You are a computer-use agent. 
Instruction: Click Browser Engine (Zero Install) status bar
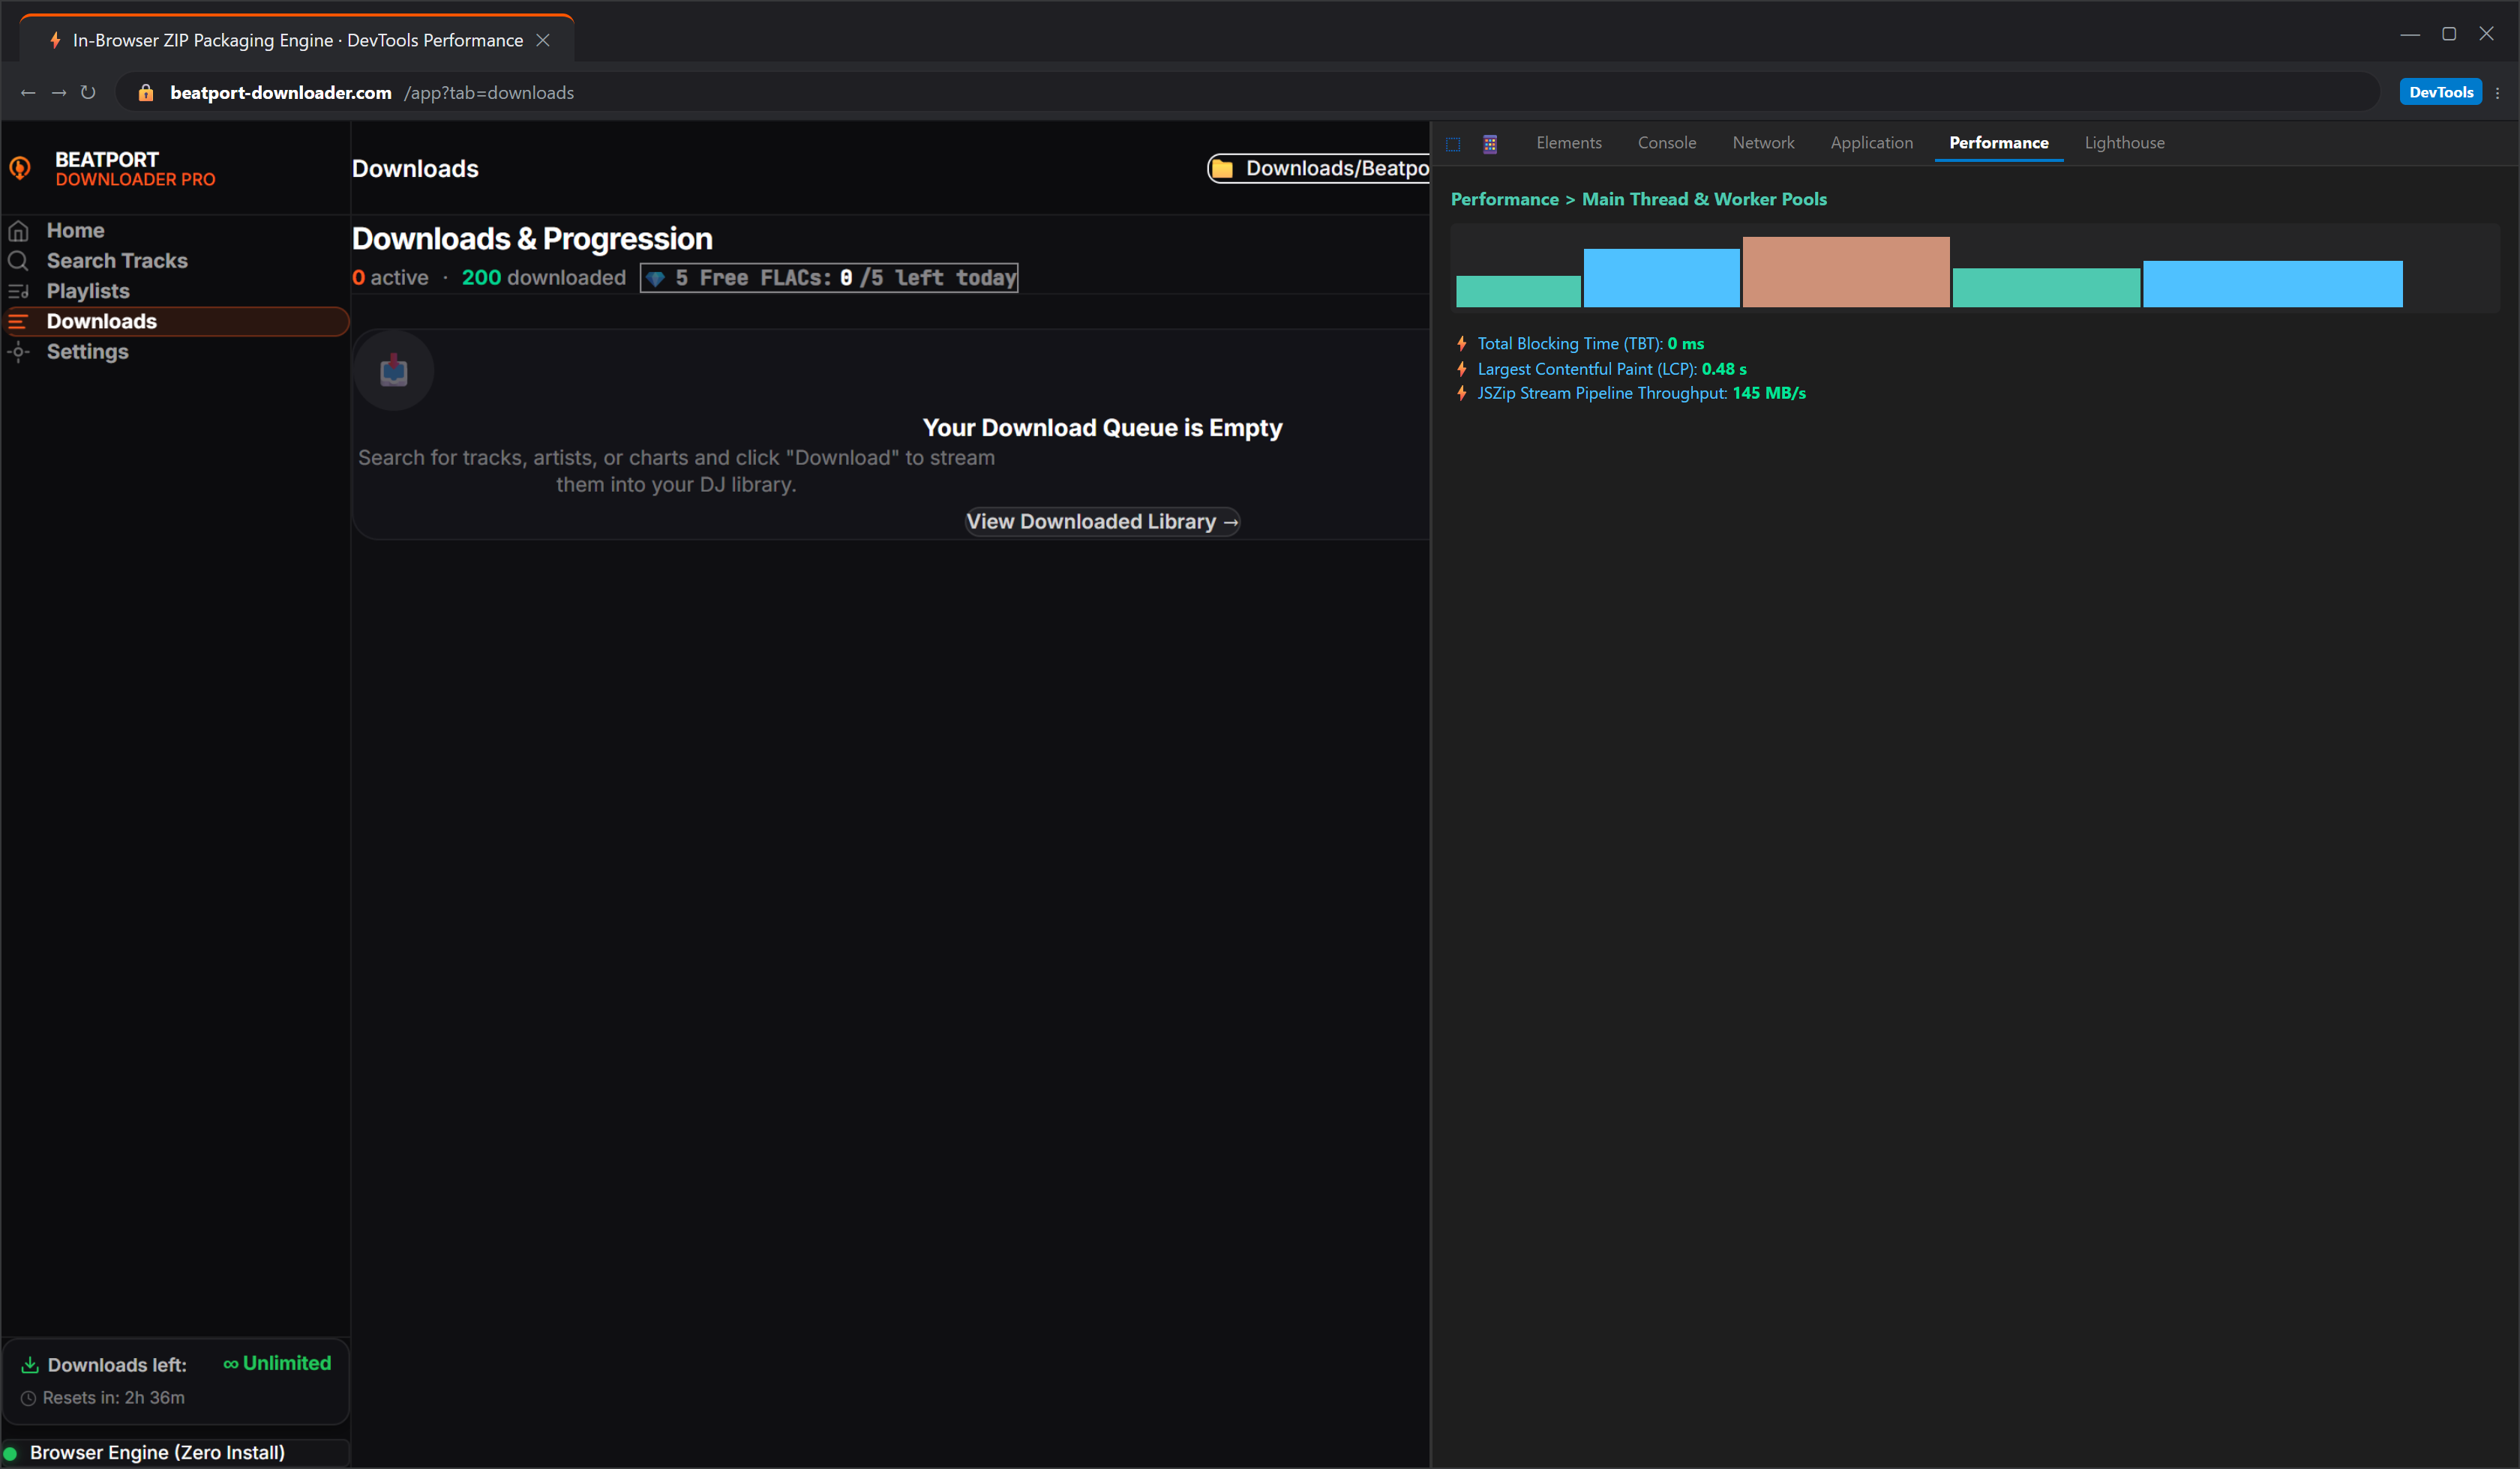175,1453
